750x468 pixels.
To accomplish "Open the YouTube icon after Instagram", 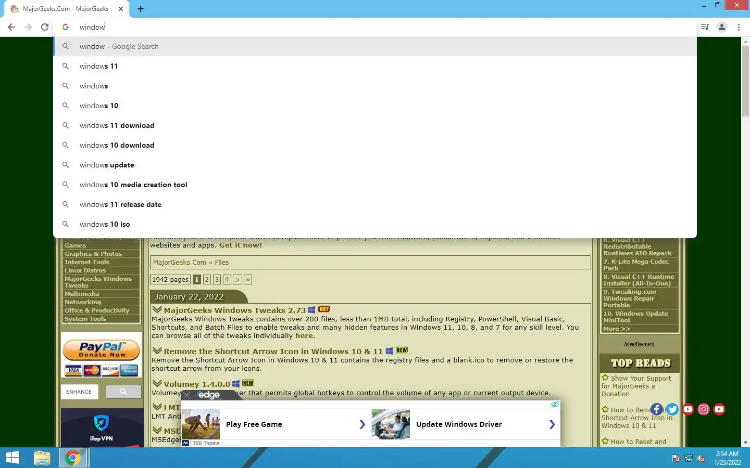I will tap(719, 409).
